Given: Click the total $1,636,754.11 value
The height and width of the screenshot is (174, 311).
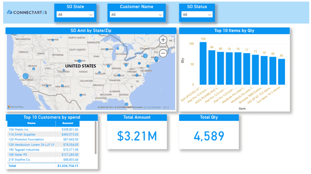Looking at the screenshot, I should pos(68,166).
